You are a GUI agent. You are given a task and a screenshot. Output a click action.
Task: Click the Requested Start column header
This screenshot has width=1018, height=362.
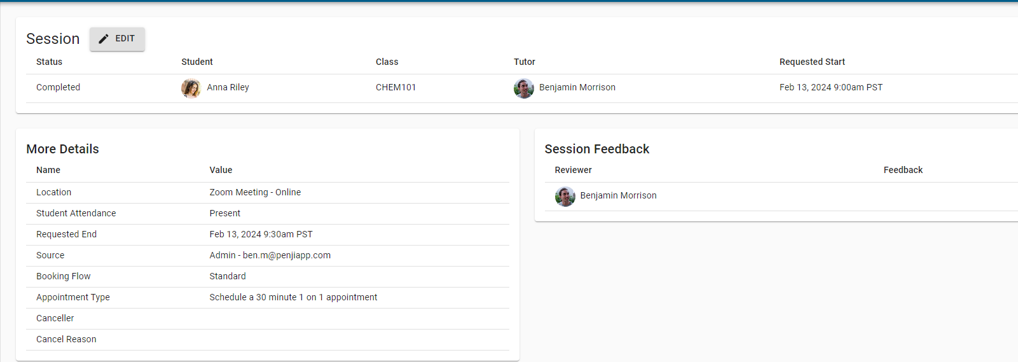click(x=812, y=62)
